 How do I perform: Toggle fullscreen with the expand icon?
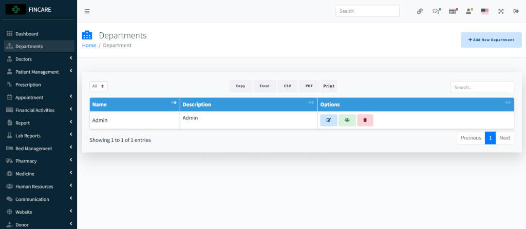pyautogui.click(x=501, y=11)
